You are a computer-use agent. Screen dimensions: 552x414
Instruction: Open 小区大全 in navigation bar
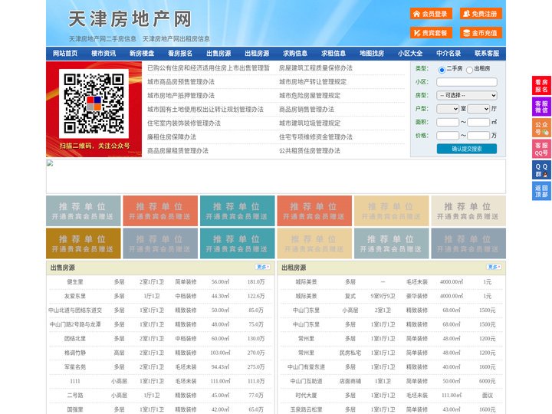[x=410, y=54]
